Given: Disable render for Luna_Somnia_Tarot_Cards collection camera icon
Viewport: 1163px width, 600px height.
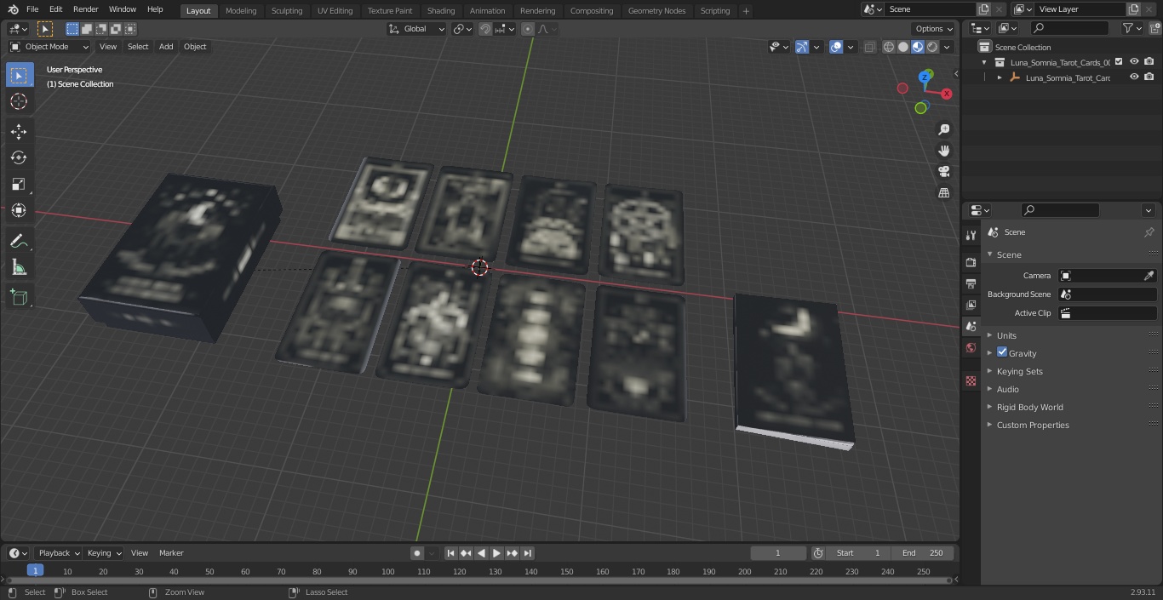Looking at the screenshot, I should point(1149,61).
